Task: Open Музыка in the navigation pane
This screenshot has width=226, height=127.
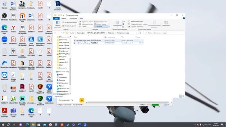Action: click(x=60, y=86)
